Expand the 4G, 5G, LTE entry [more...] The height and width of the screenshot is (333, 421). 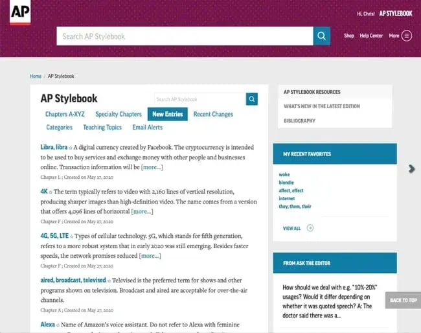pos(150,255)
